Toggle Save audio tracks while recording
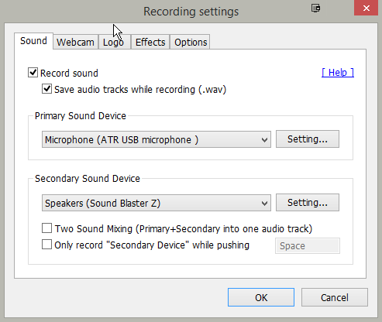 tap(46, 89)
